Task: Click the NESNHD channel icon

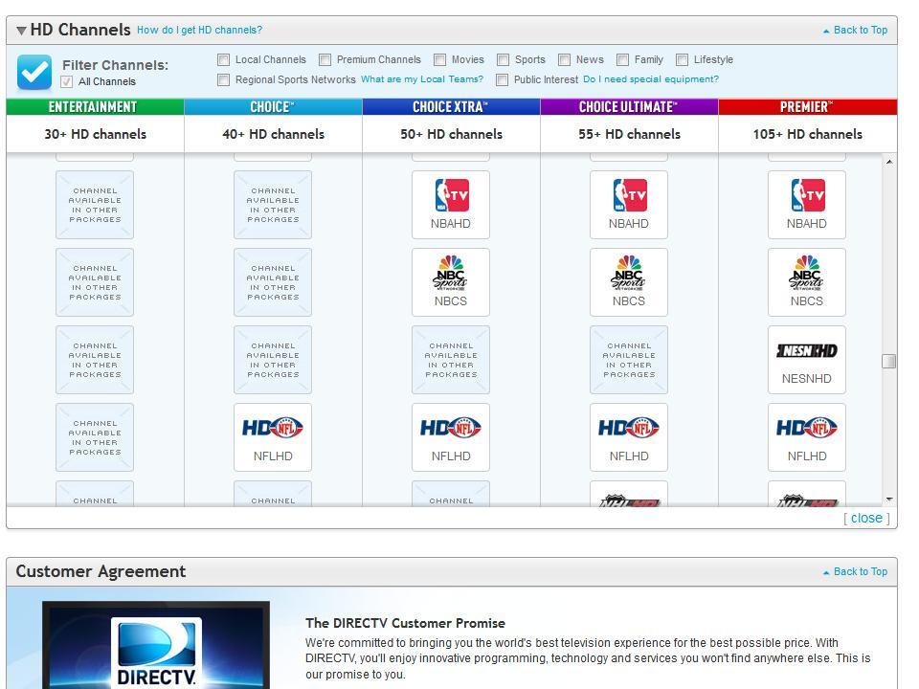Action: pyautogui.click(x=806, y=359)
